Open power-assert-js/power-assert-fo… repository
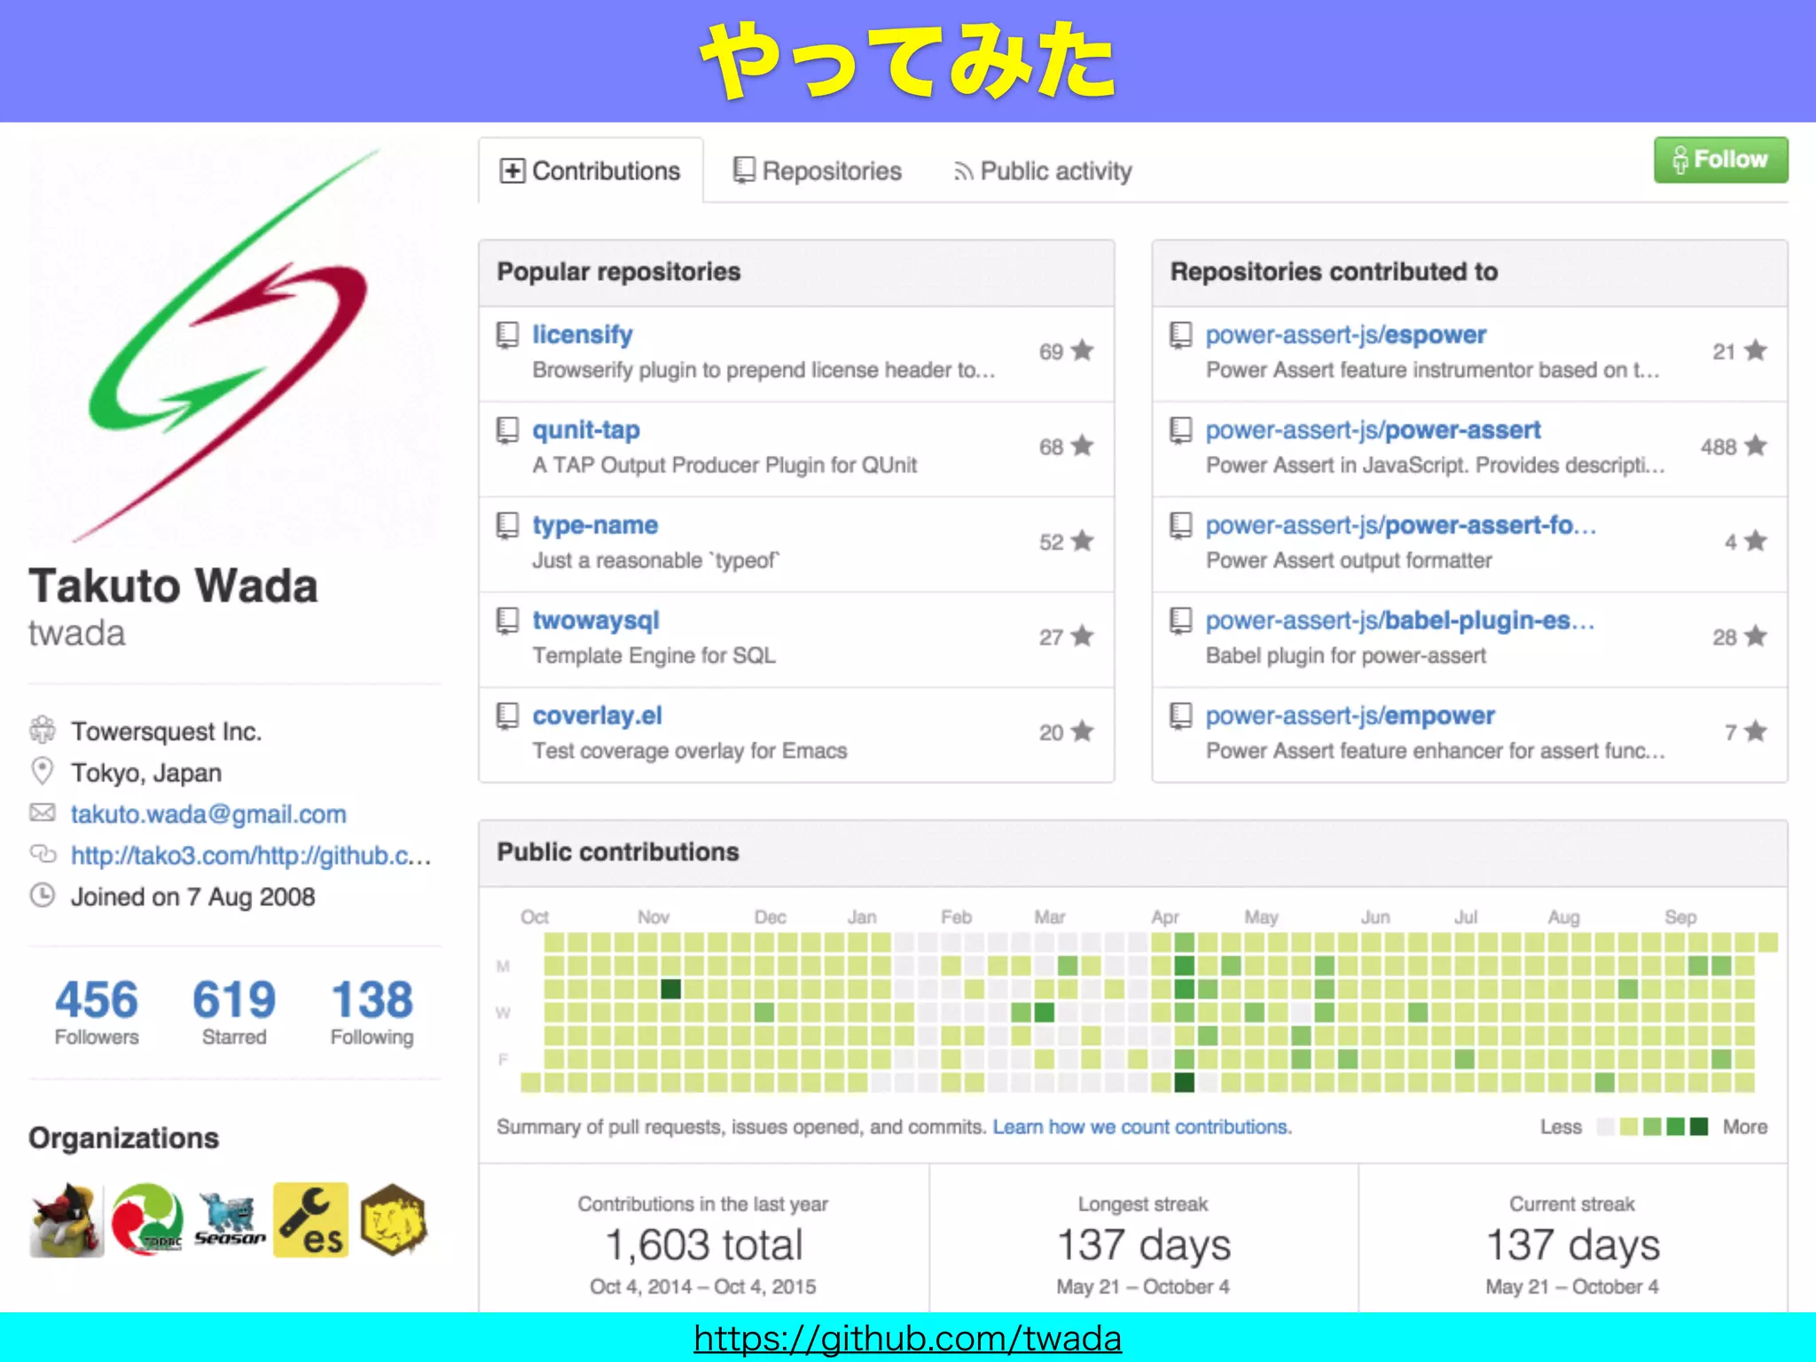 click(x=1400, y=525)
